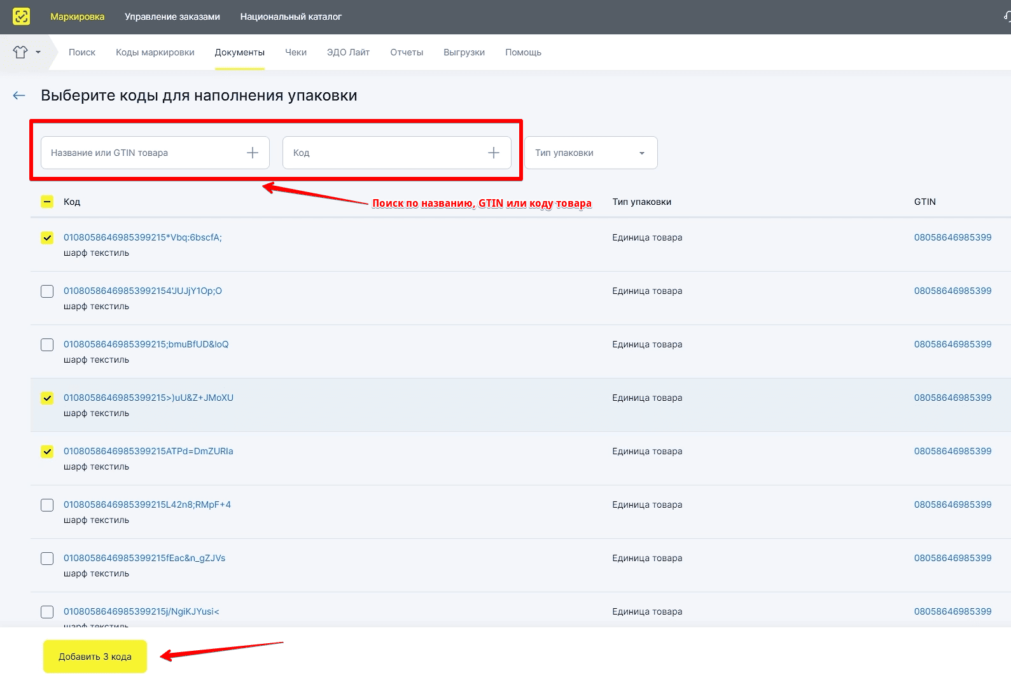
Task: Click the GTIN column header
Action: point(924,202)
